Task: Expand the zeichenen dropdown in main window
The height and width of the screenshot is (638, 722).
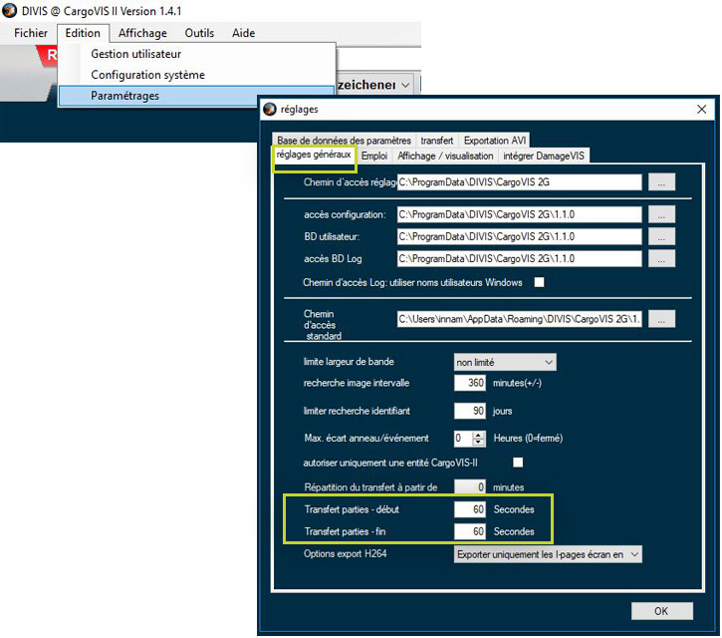Action: [x=405, y=86]
